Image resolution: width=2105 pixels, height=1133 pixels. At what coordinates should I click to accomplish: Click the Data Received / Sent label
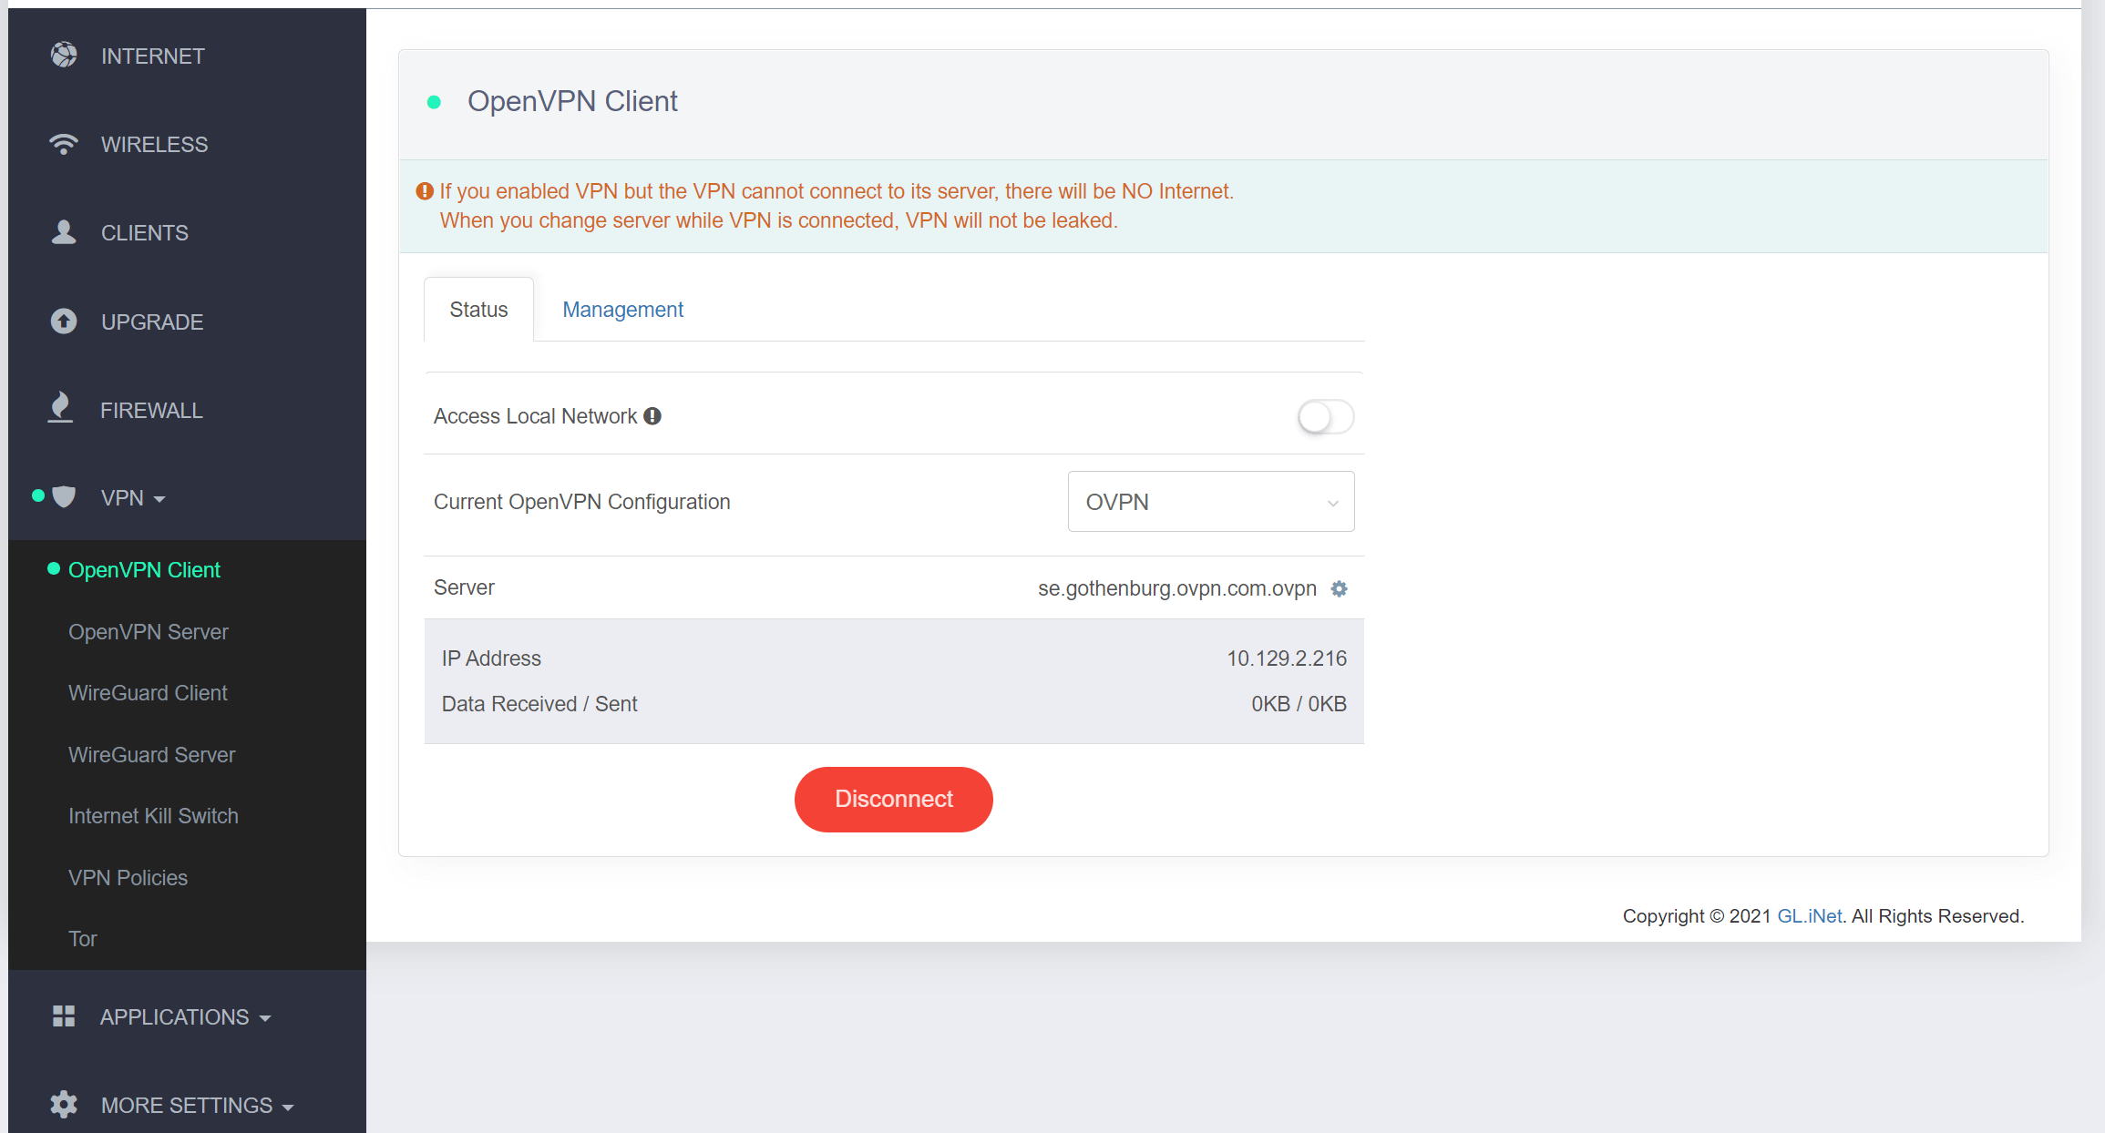tap(539, 704)
